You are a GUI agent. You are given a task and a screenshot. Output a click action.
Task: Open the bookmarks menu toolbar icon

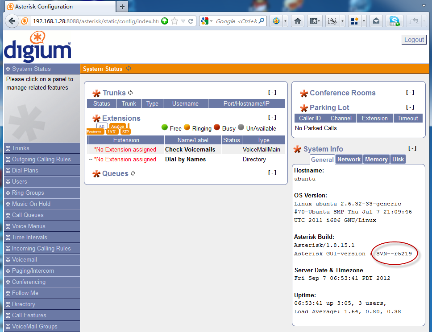click(314, 21)
